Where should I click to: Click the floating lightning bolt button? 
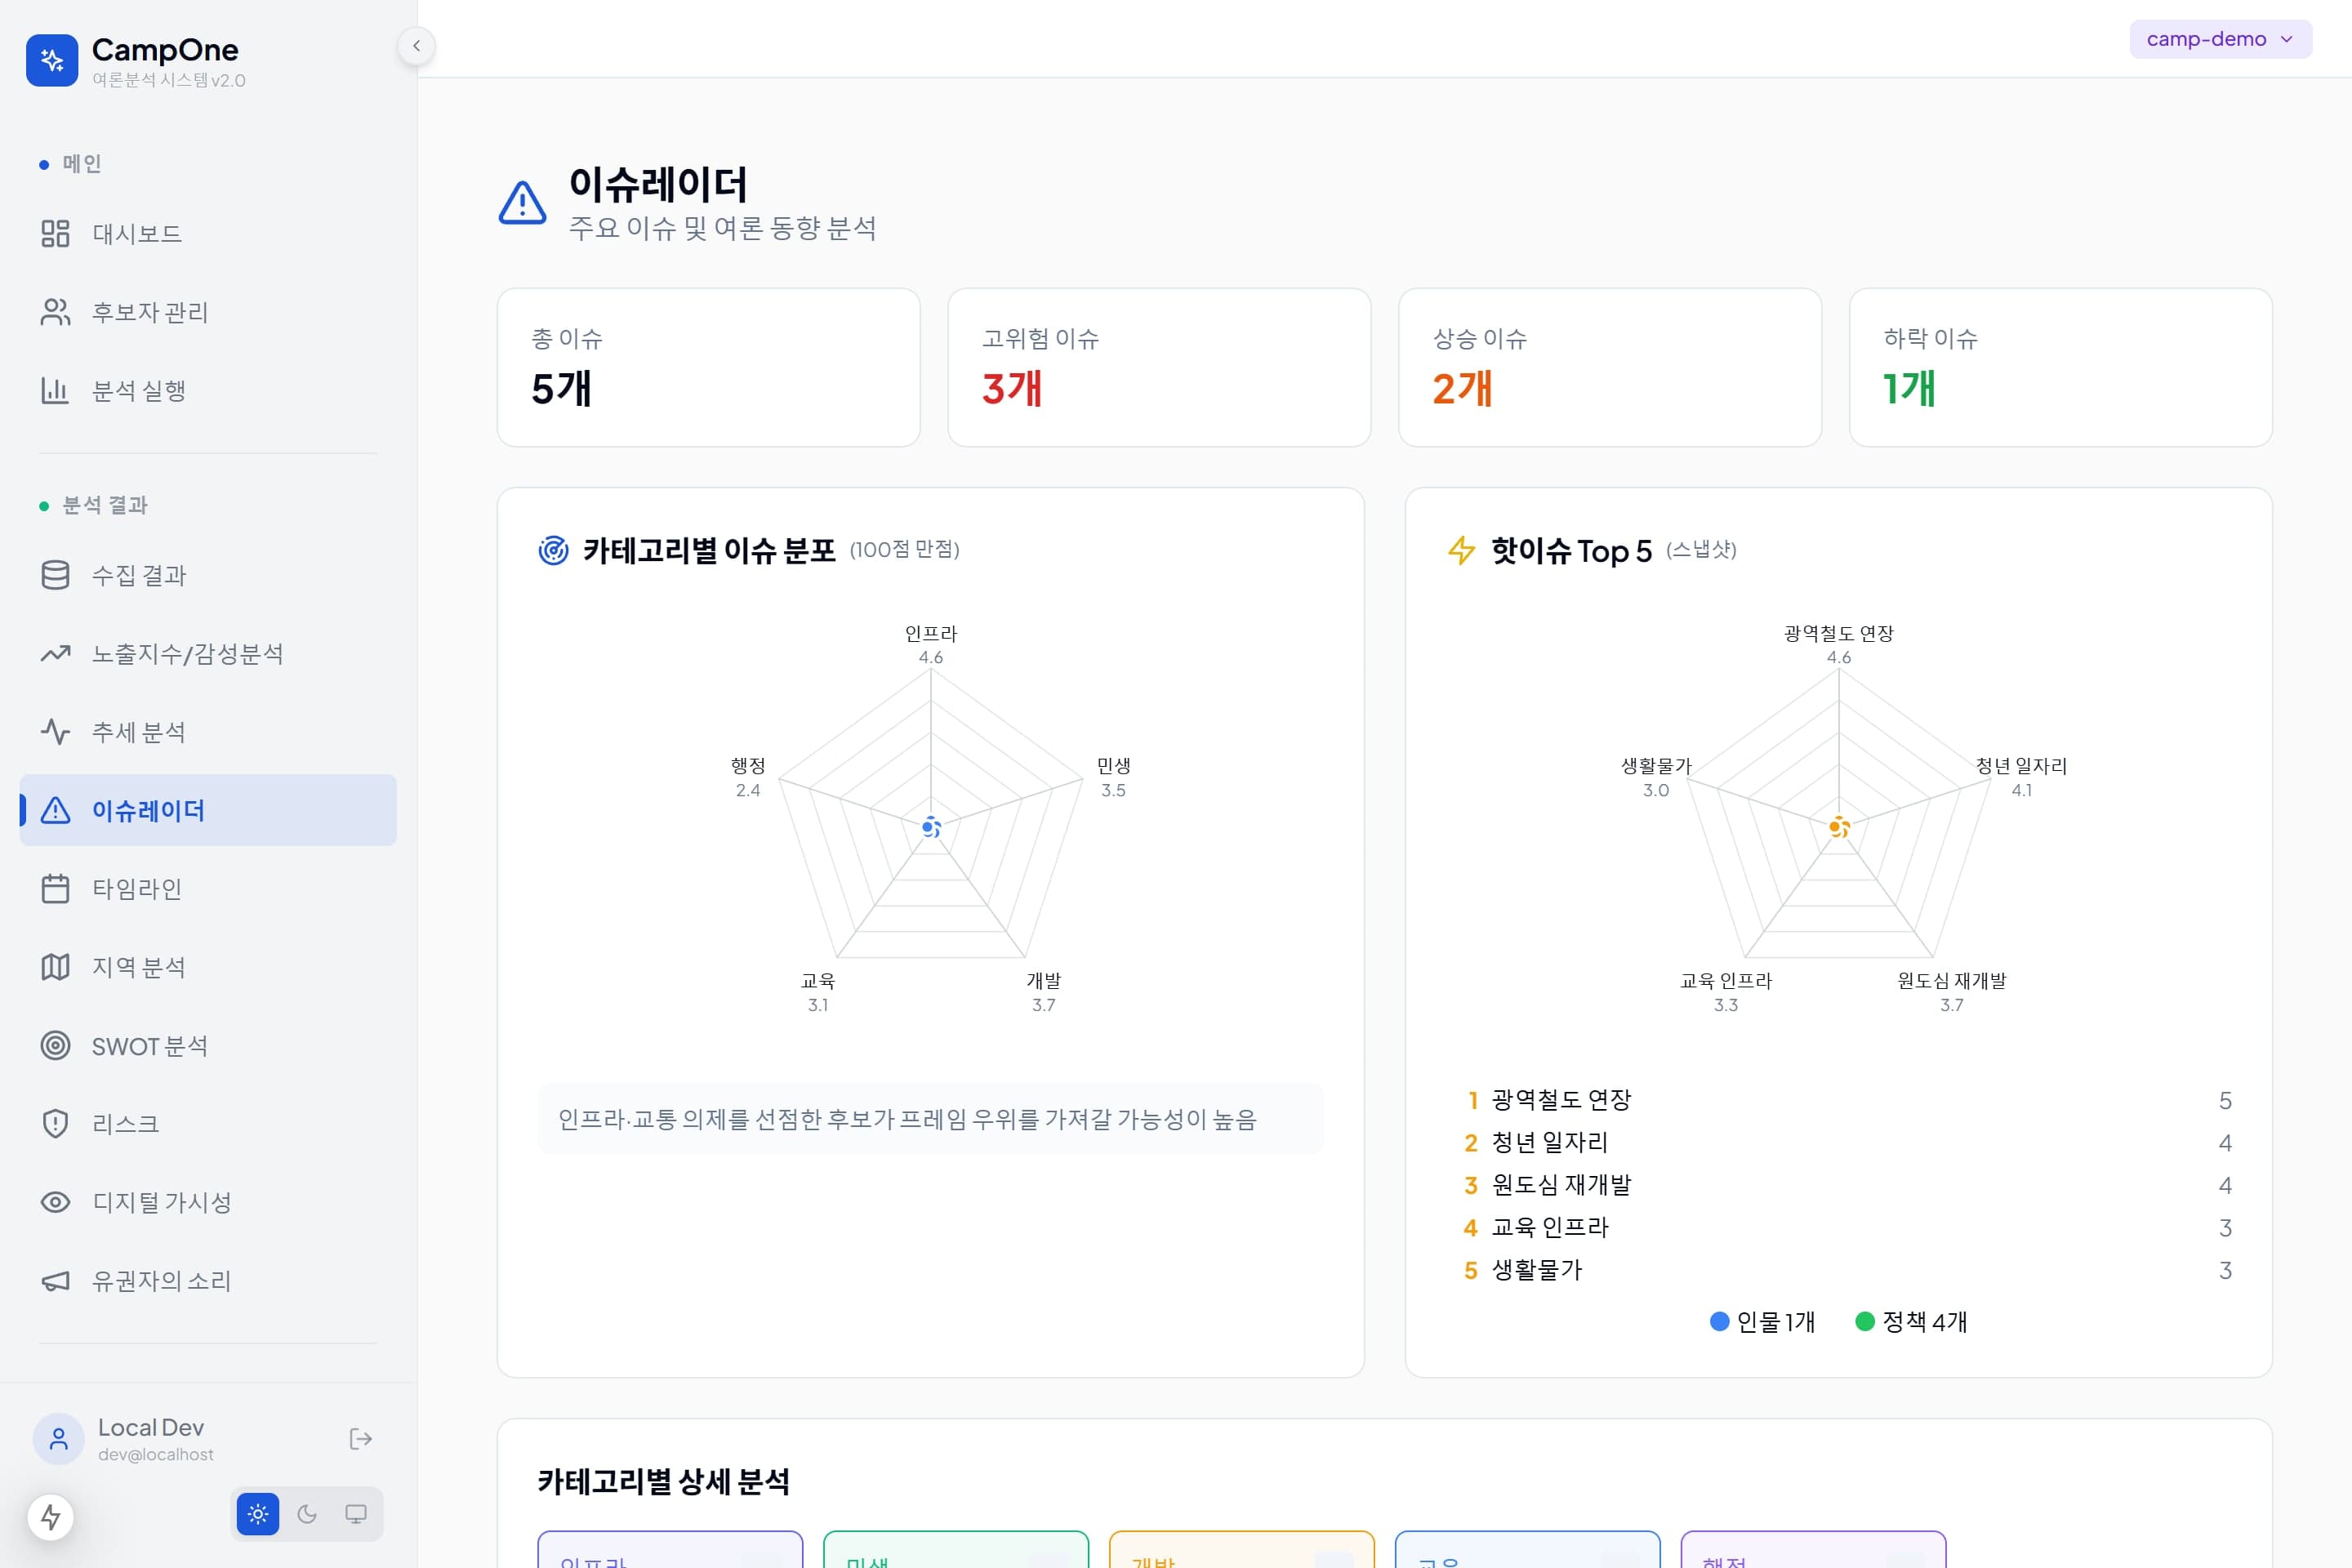coord(50,1517)
